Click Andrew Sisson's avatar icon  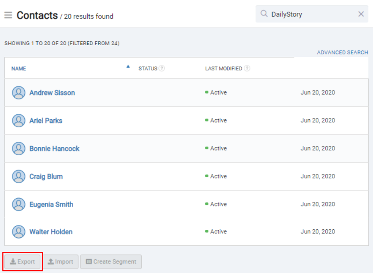click(x=18, y=92)
